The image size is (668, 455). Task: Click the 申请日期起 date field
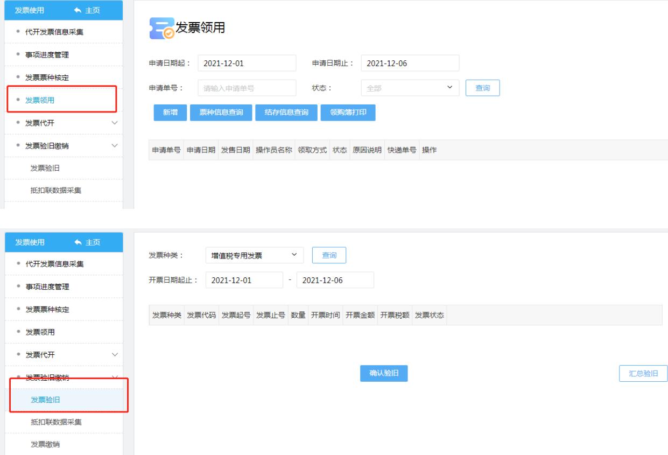247,63
